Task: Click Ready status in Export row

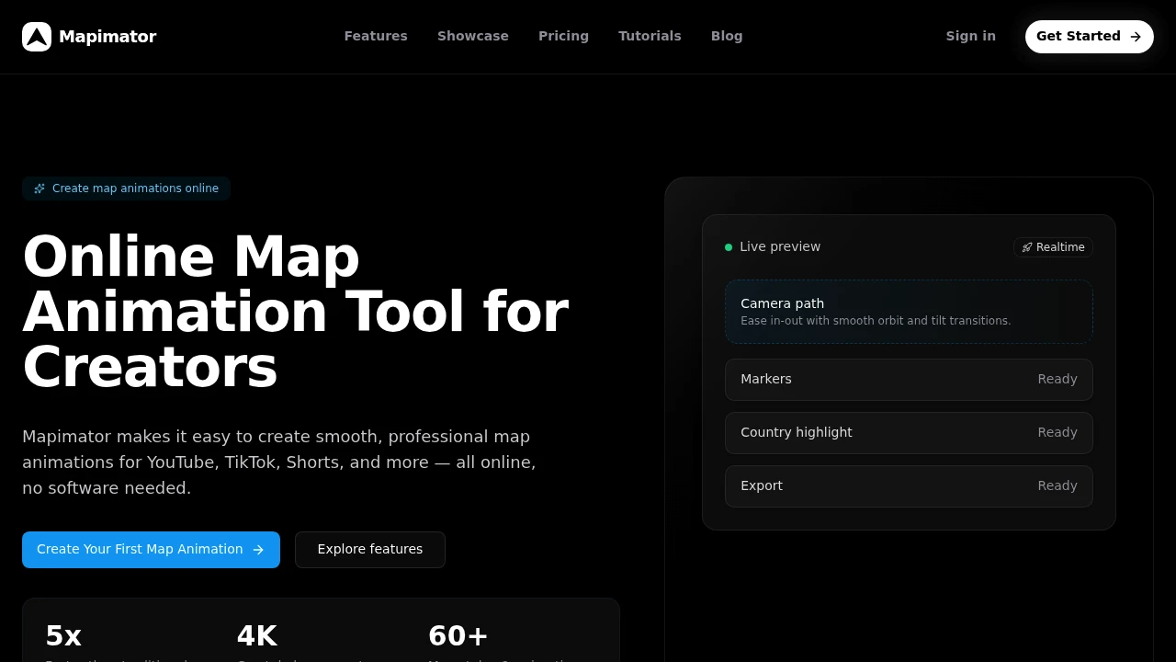Action: 1057,485
